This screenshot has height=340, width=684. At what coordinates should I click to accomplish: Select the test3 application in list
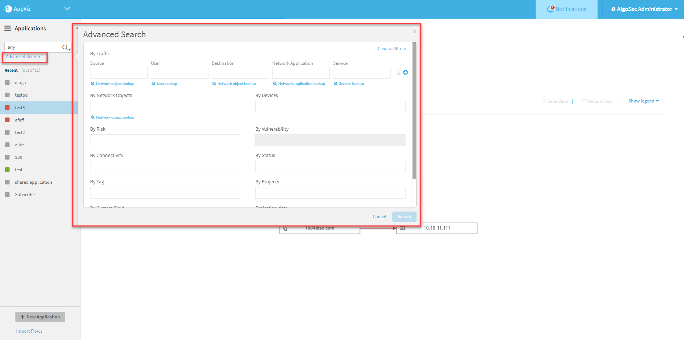(x=20, y=108)
